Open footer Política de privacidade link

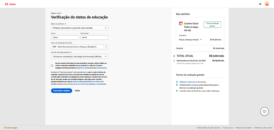tap(243, 128)
